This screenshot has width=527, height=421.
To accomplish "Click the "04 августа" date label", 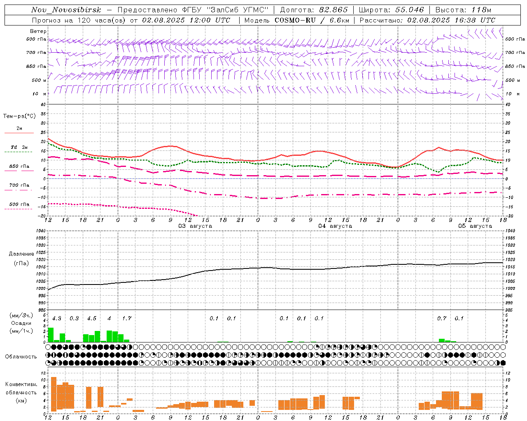I will pos(335,226).
